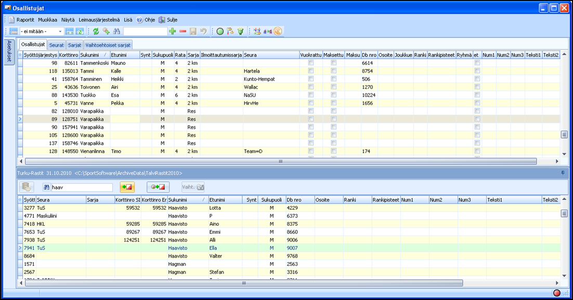
Task: Click the Ohje label
Action: (150, 20)
